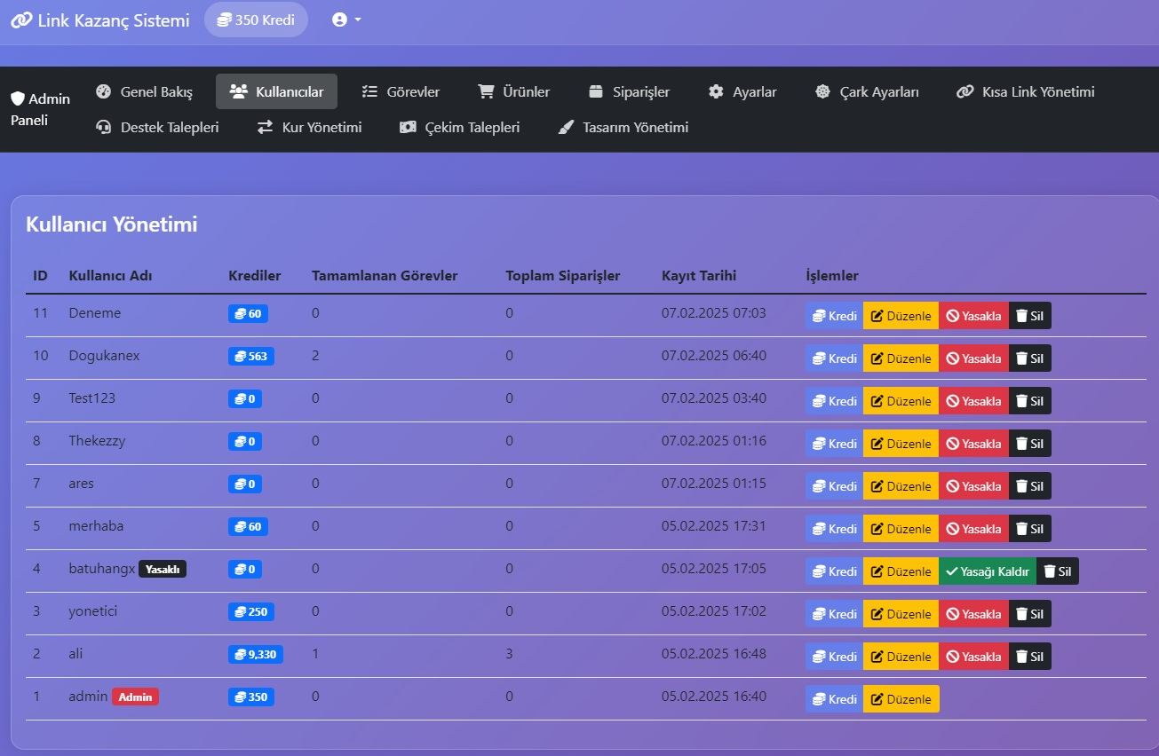Click Kredi button for Test123
This screenshot has height=756, width=1159.
834,401
